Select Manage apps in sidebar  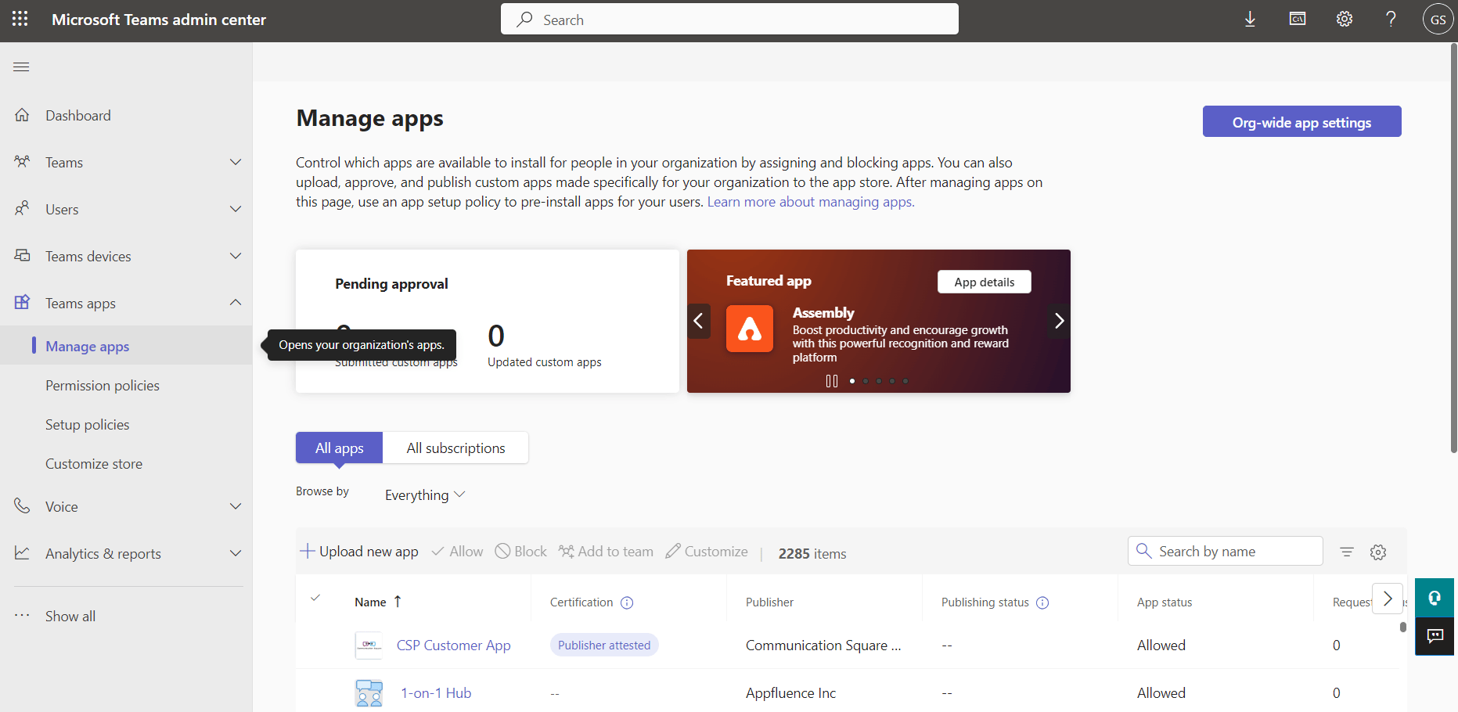tap(87, 346)
